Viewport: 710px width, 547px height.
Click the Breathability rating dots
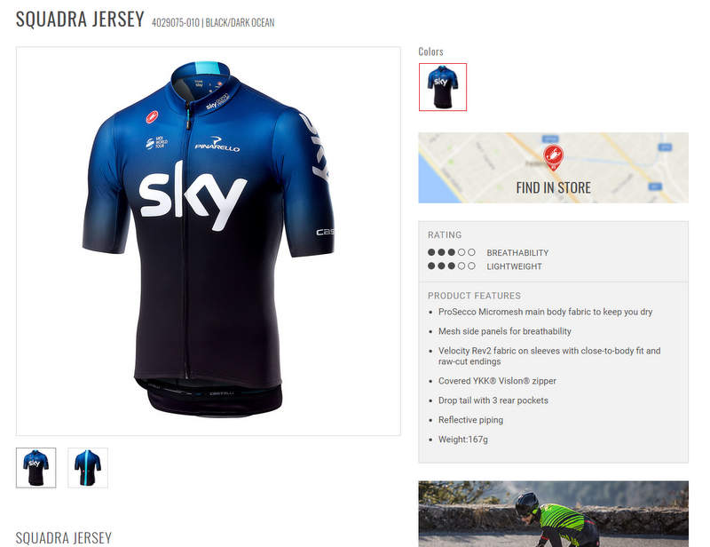pyautogui.click(x=451, y=253)
